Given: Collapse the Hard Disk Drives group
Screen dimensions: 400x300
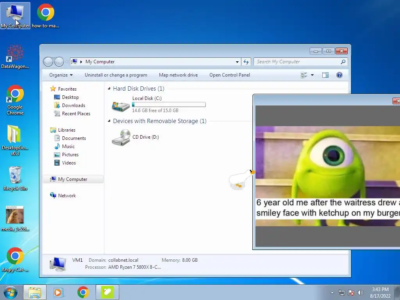Looking at the screenshot, I should (109, 89).
